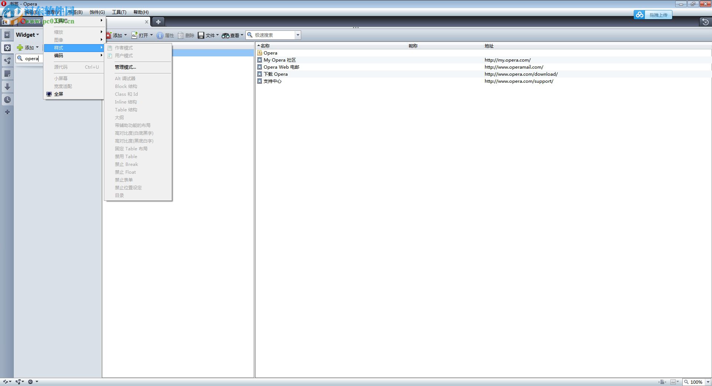712x386 pixels.
Task: Click the star icon beside 下载 Opera
Action: coord(260,74)
